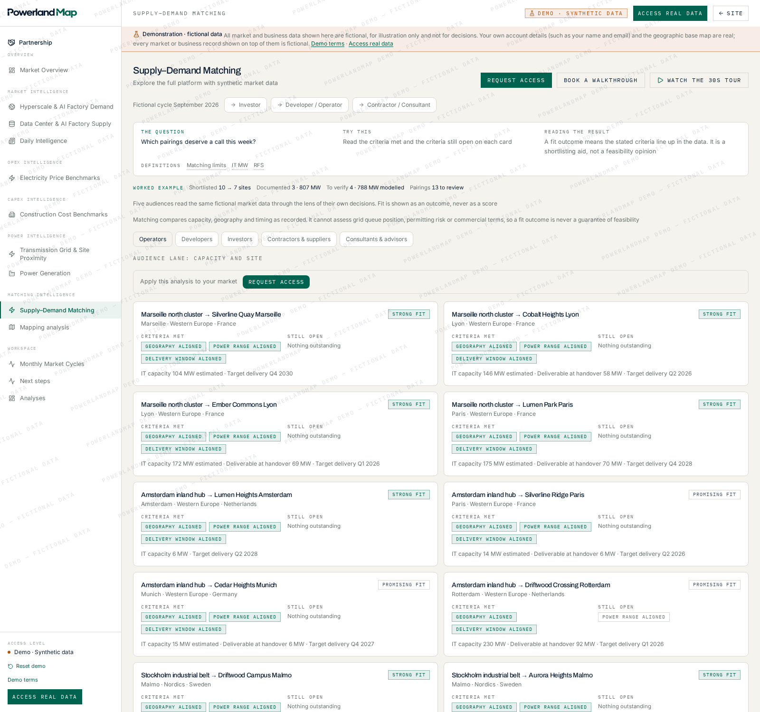760x712 pixels.
Task: Select the Operators audience tab
Action: pyautogui.click(x=152, y=239)
